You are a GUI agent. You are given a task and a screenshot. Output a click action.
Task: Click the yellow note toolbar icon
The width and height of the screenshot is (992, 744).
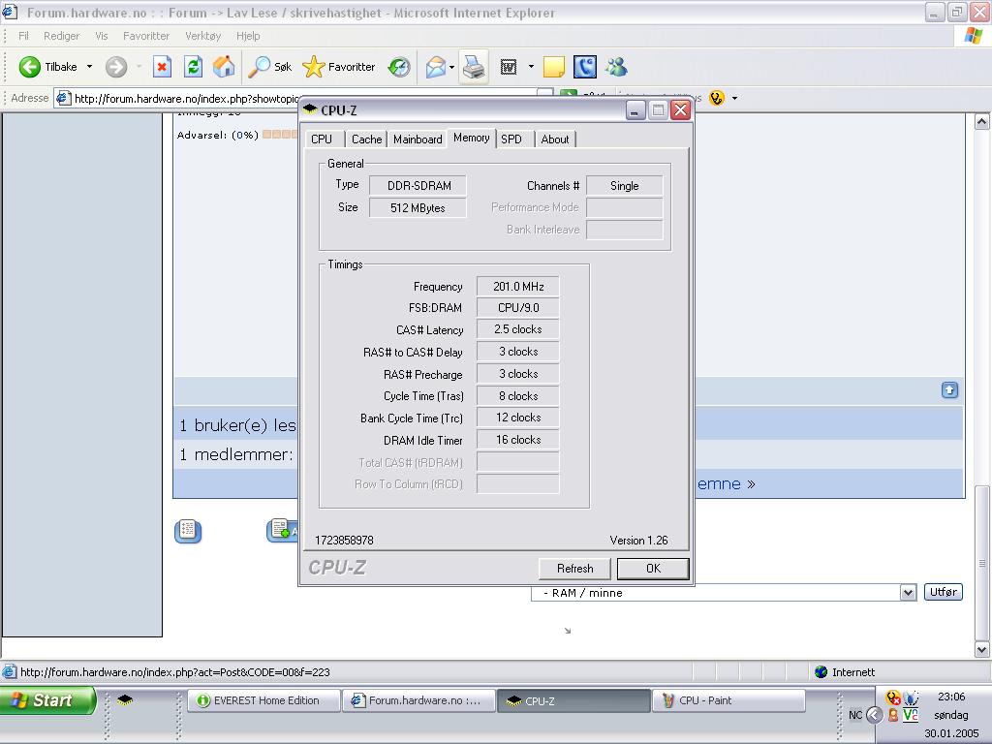553,67
